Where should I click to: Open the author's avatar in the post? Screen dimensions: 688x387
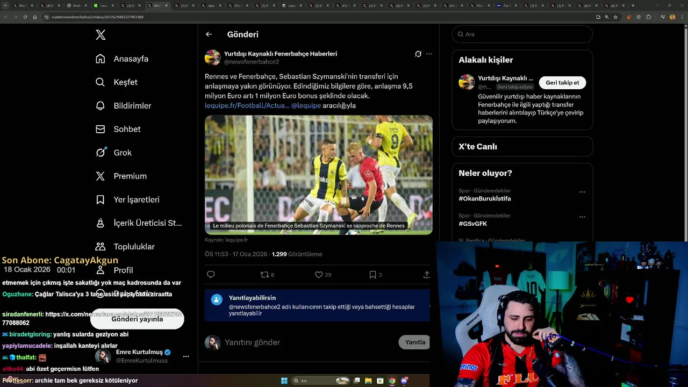[212, 58]
